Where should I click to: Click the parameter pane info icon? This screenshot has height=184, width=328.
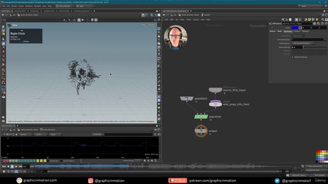click(322, 24)
